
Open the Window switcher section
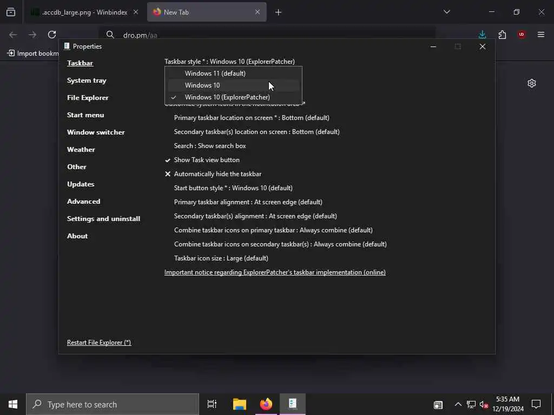pos(96,132)
